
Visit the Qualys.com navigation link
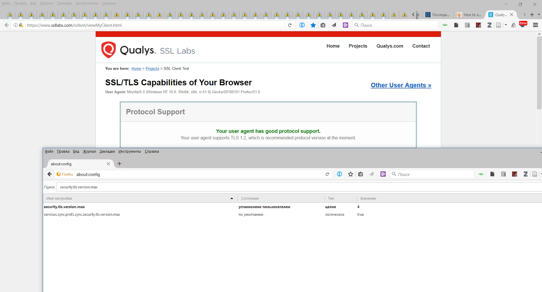(x=390, y=46)
